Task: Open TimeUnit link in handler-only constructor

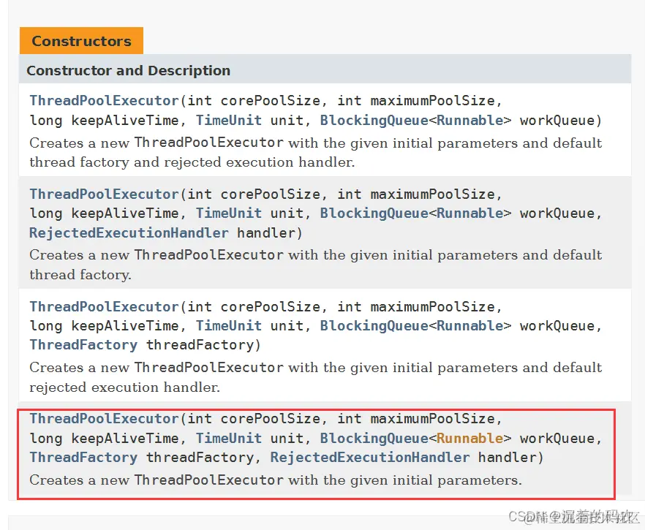Action: 229,213
